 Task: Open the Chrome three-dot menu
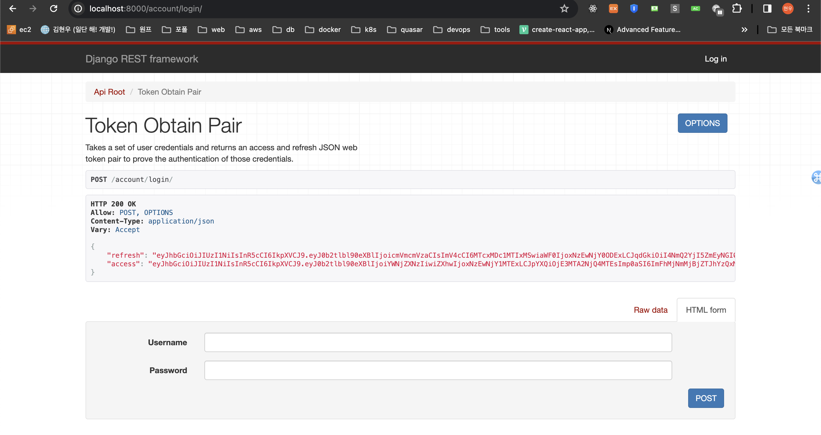click(x=808, y=9)
